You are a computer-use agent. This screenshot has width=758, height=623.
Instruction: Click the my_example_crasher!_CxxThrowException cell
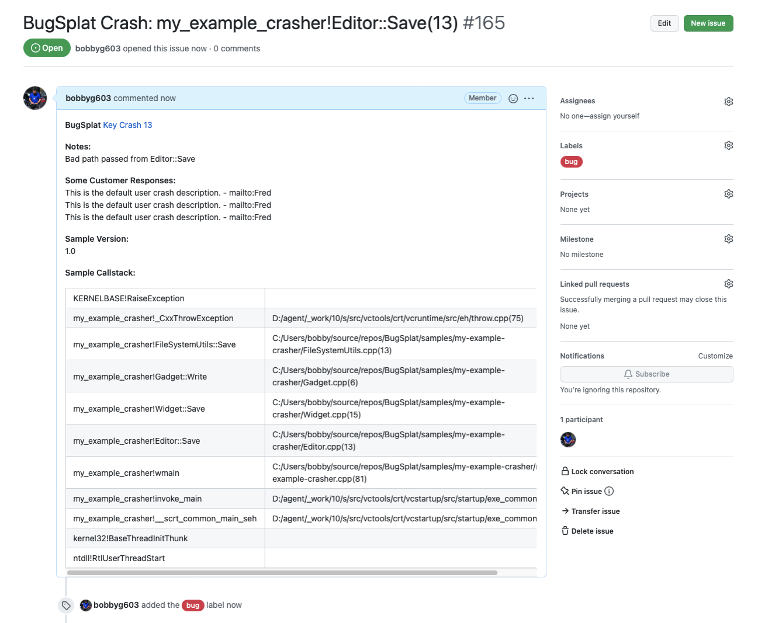165,318
